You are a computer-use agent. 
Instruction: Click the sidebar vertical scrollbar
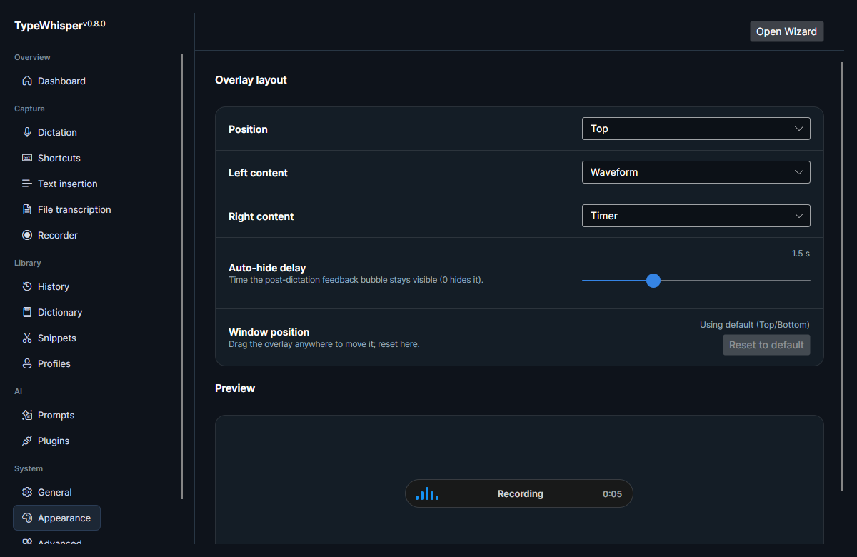coord(182,276)
